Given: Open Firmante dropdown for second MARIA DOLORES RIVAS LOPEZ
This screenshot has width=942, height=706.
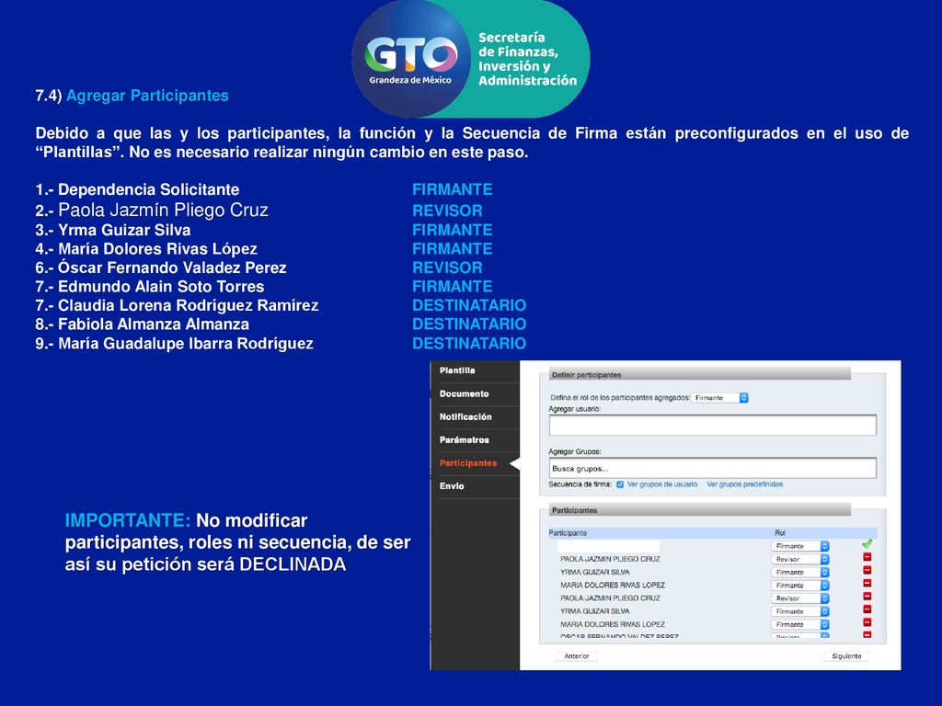Looking at the screenshot, I should [x=799, y=624].
